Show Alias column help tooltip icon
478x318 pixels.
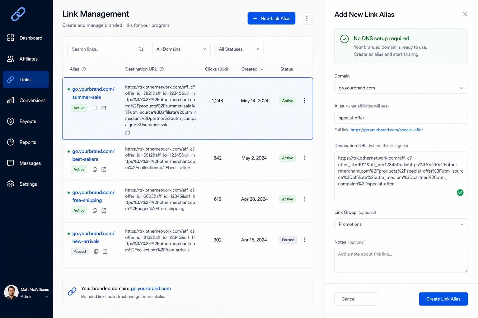pos(84,69)
